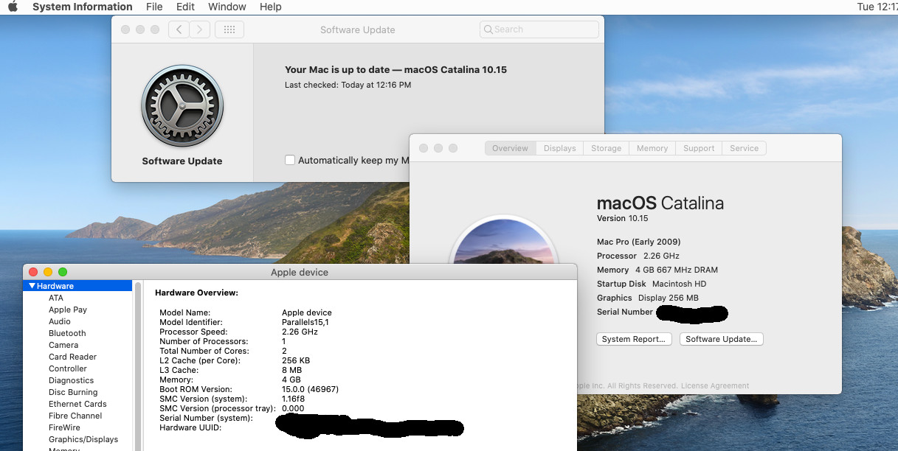Open the Apple menu
This screenshot has height=451, width=898.
(x=13, y=7)
